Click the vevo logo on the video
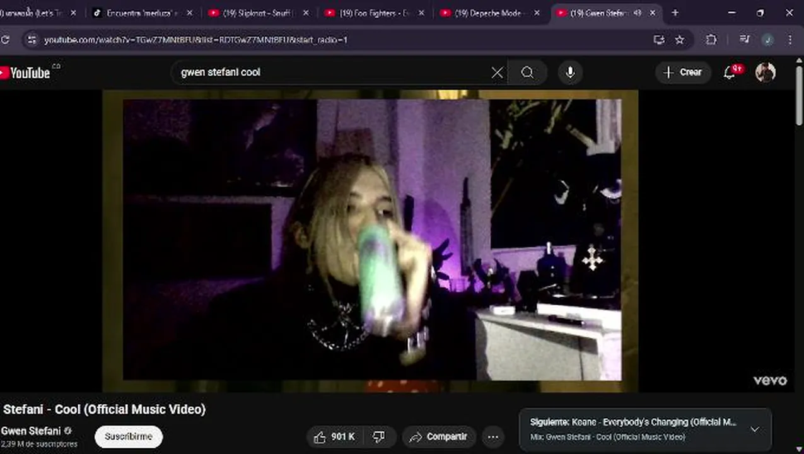804x454 pixels. (770, 380)
